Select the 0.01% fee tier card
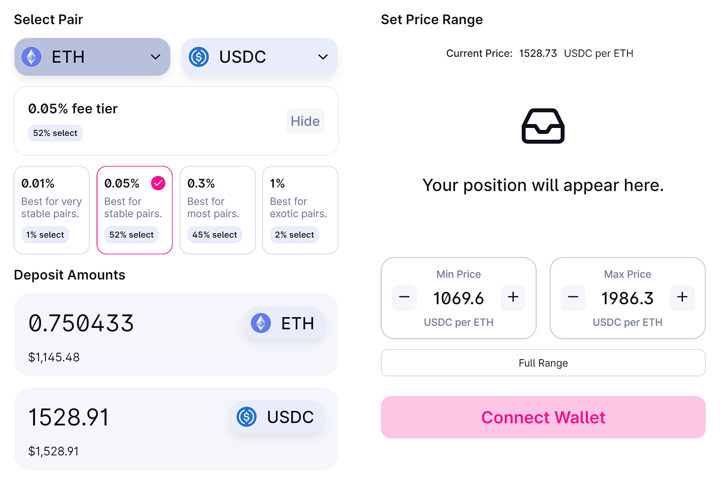Viewport: 720px width, 483px height. click(x=51, y=210)
